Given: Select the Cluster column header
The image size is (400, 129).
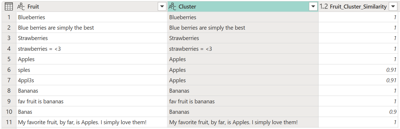Looking at the screenshot, I should tap(243, 7).
